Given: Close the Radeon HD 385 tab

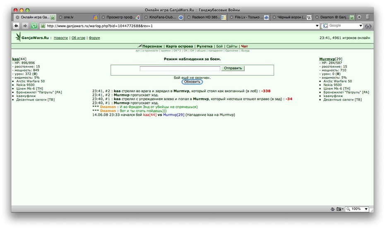Looking at the screenshot, I should tap(189, 17).
